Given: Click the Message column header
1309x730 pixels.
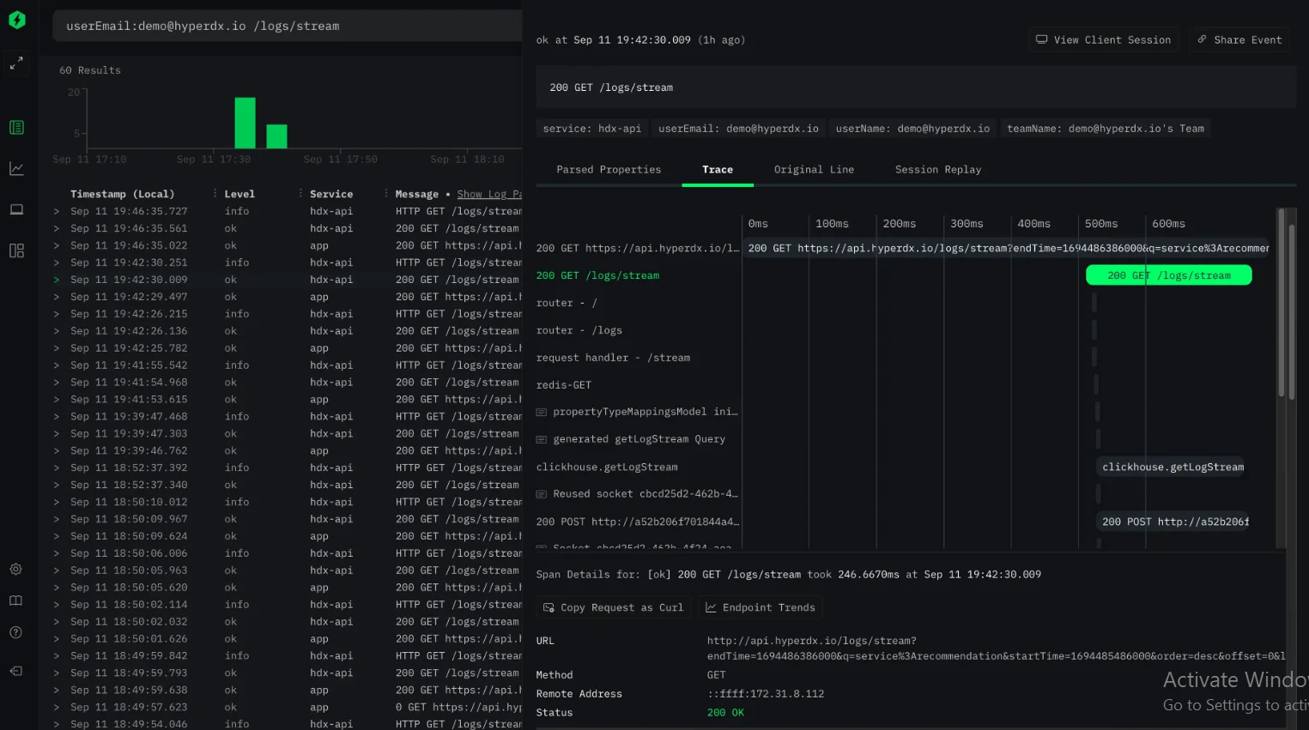Looking at the screenshot, I should pos(416,195).
